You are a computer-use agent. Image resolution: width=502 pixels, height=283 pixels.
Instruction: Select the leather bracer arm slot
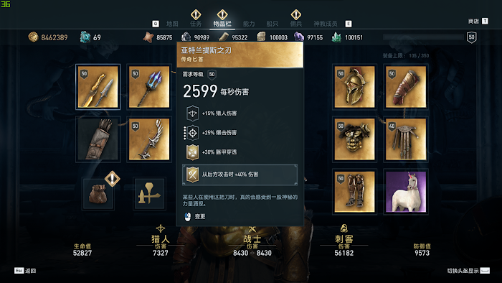[406, 87]
